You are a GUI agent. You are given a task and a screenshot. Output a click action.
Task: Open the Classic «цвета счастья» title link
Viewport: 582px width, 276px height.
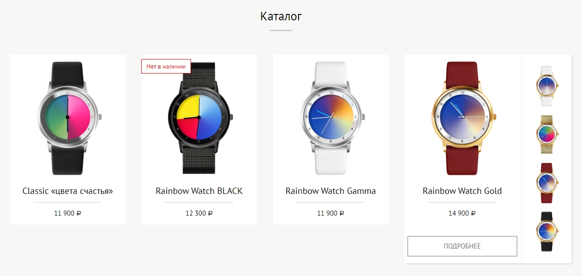point(68,191)
